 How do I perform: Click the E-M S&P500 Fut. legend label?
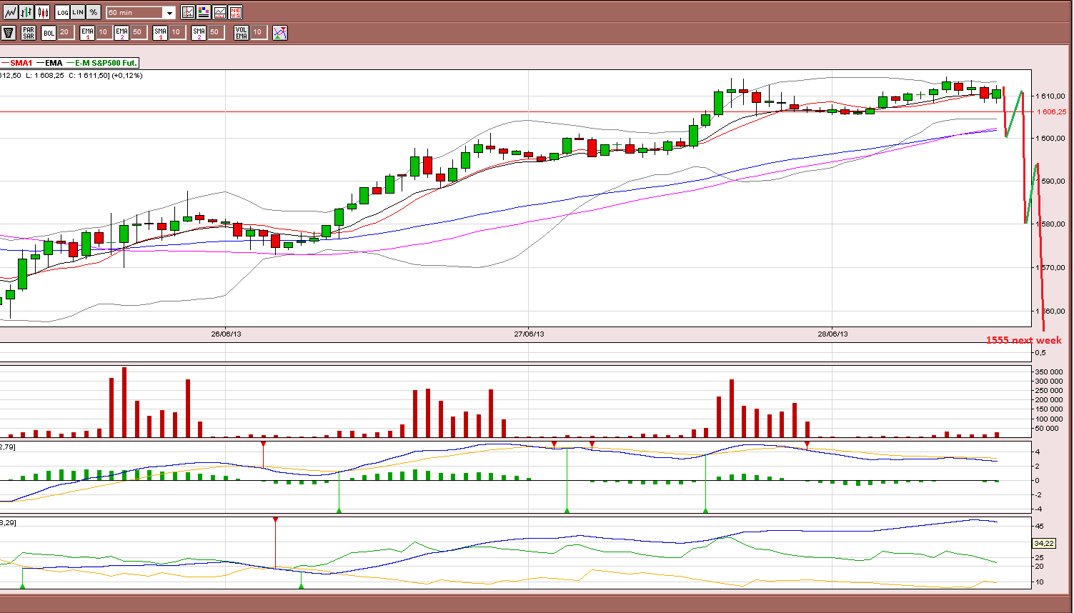106,63
